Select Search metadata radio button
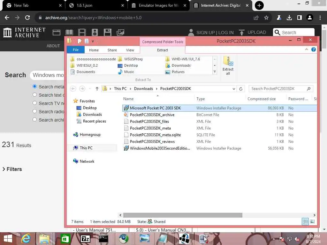327x245 pixels. [34, 86]
